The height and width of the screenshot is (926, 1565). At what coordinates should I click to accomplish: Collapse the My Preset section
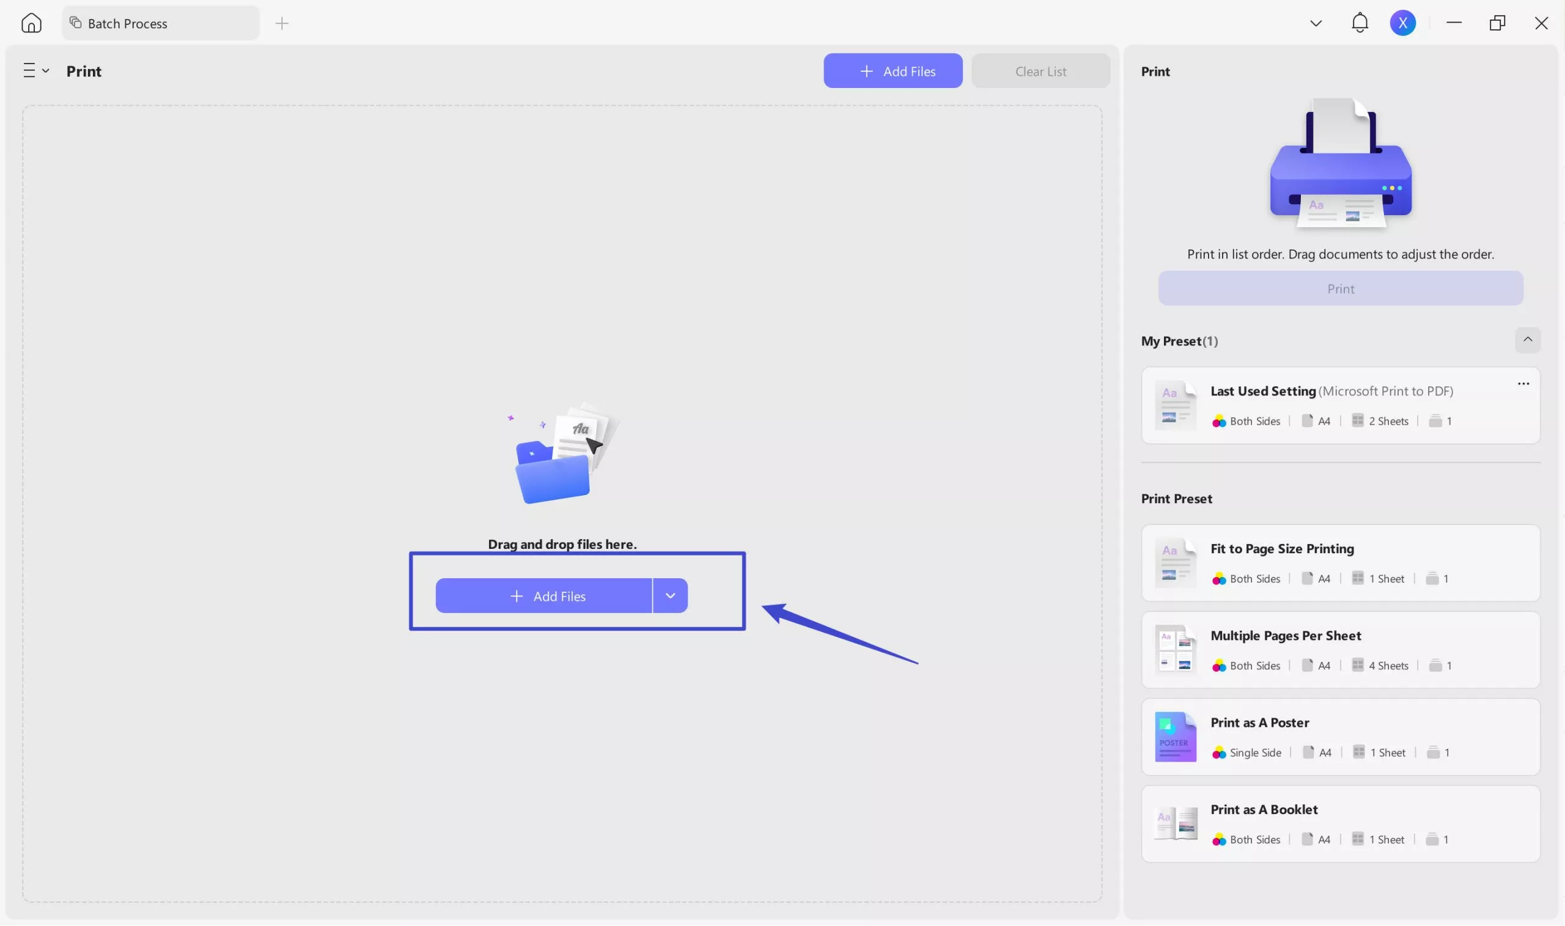pos(1527,340)
